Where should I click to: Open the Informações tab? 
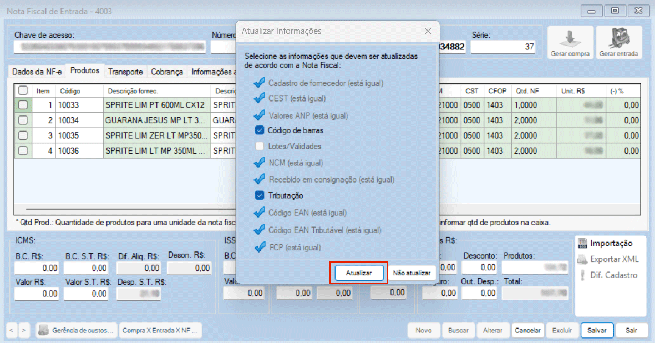click(x=212, y=72)
